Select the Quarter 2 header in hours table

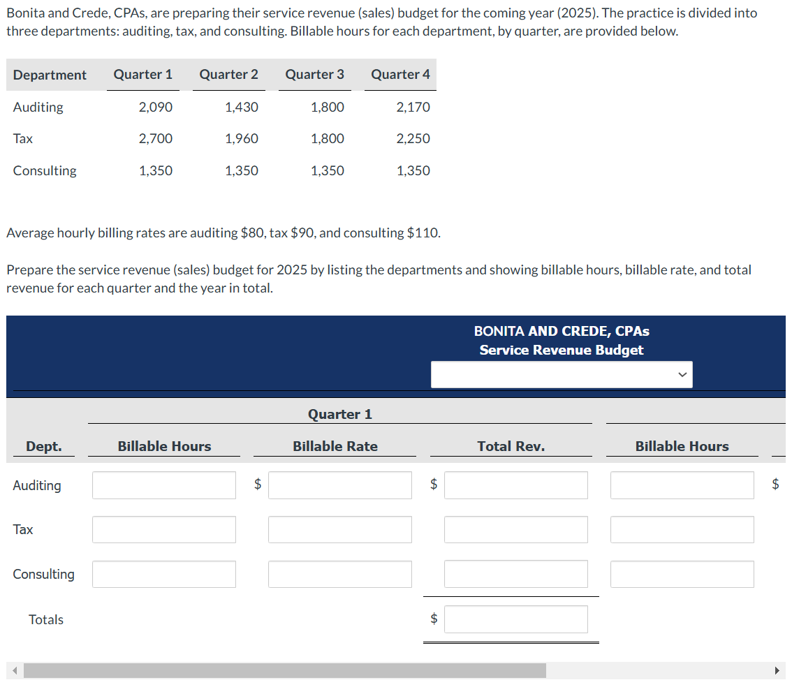pos(229,75)
